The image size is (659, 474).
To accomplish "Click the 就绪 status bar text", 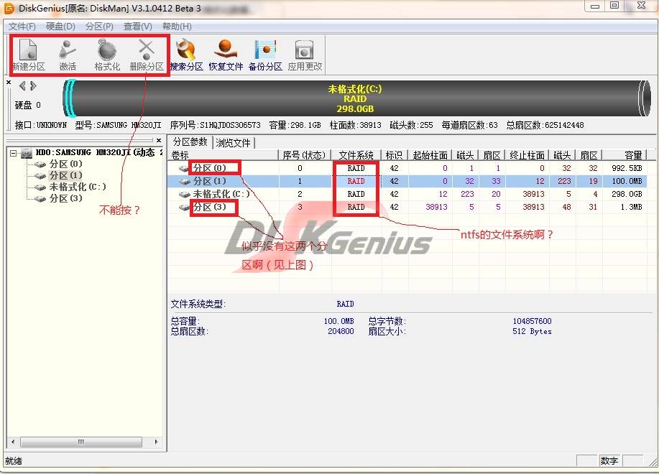I will point(14,461).
